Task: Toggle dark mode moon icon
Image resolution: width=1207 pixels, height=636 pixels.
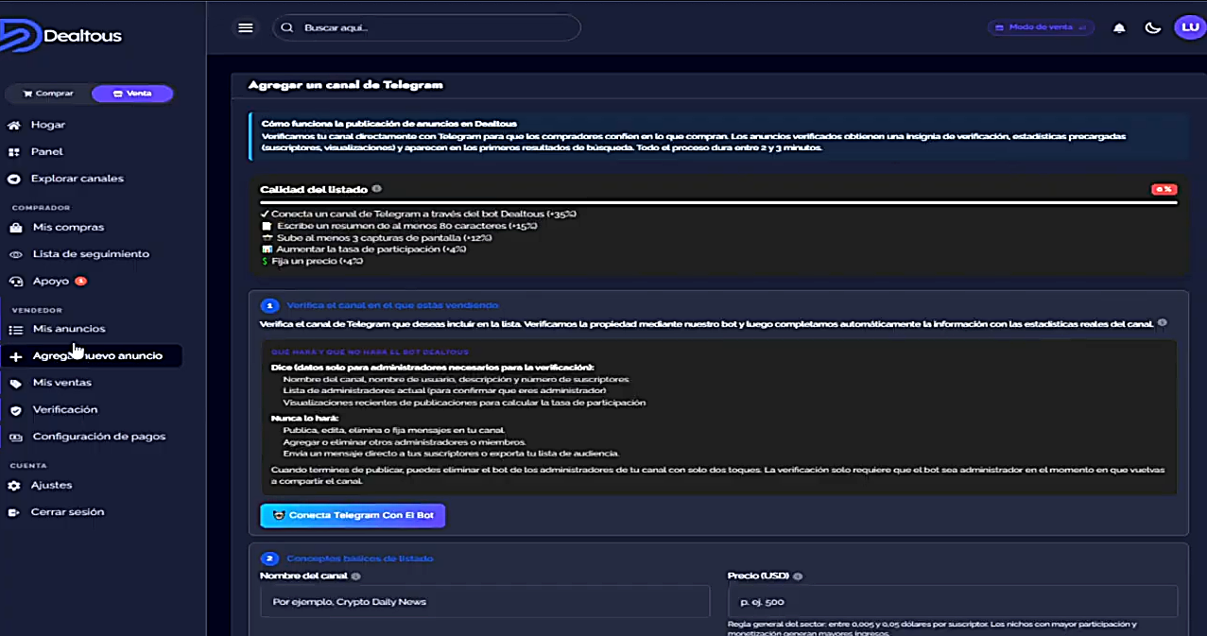Action: click(x=1152, y=27)
